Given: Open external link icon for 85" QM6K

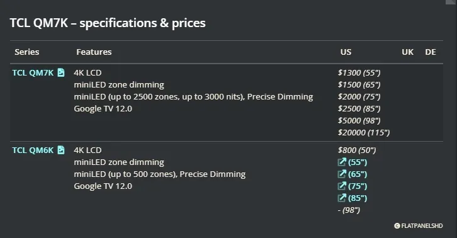Looking at the screenshot, I should tap(342, 198).
